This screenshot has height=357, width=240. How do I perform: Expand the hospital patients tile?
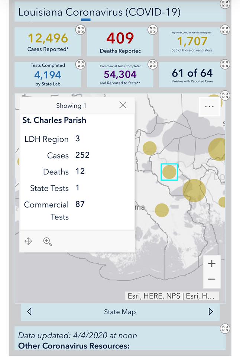click(225, 30)
